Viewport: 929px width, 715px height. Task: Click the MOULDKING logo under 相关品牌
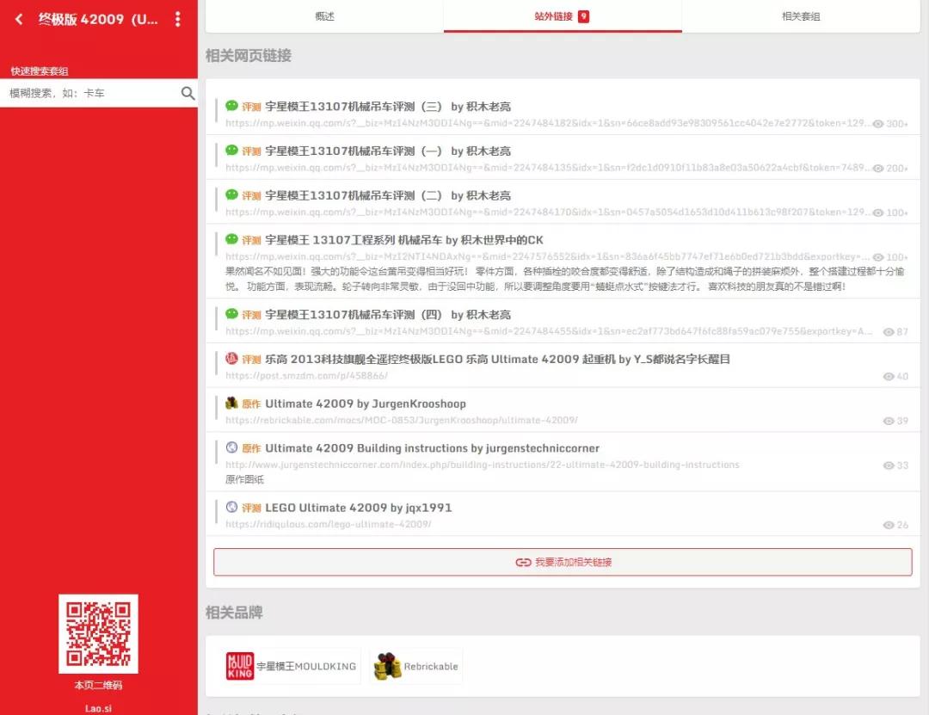tap(238, 665)
